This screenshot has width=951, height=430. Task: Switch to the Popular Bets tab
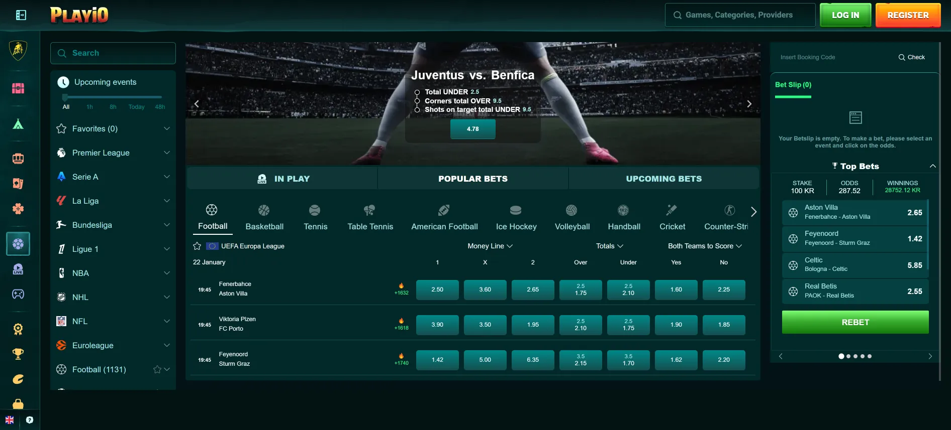pyautogui.click(x=472, y=179)
